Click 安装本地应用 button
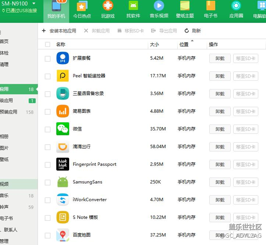The height and width of the screenshot is (245, 266). click(x=59, y=31)
